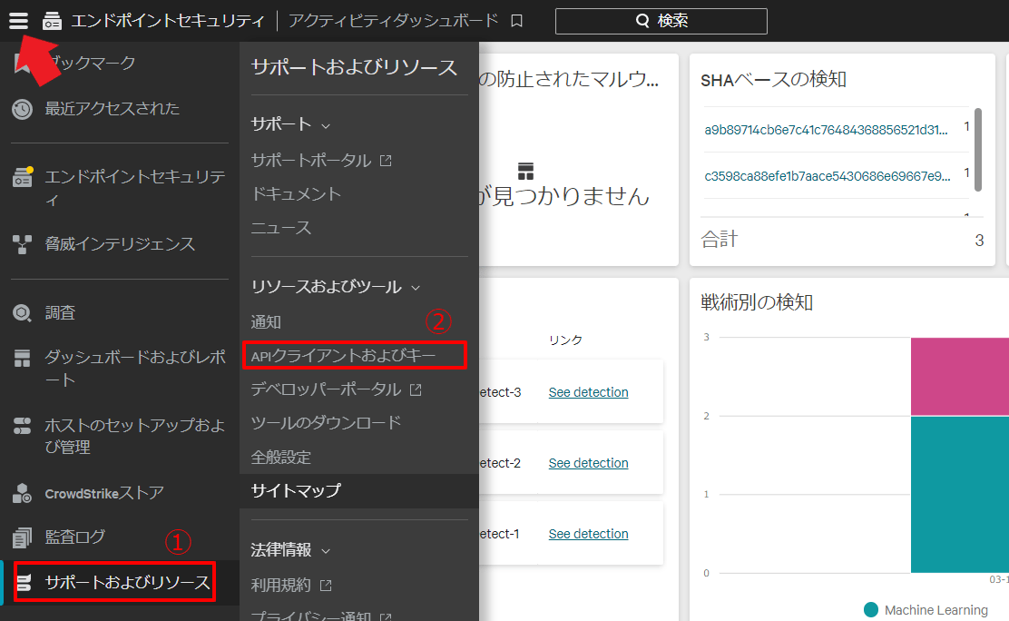Click the アクティビティダッシュボード title

pyautogui.click(x=393, y=21)
